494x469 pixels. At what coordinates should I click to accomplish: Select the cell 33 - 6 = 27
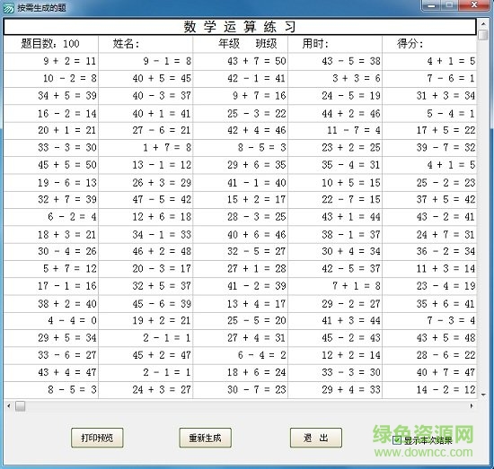(x=50, y=355)
